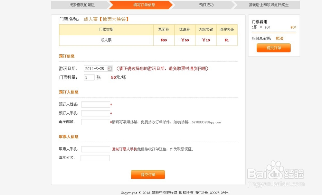This screenshot has width=322, height=195.
Task: Click 提交订单 button in 门票费用 panel
Action: pyautogui.click(x=273, y=48)
